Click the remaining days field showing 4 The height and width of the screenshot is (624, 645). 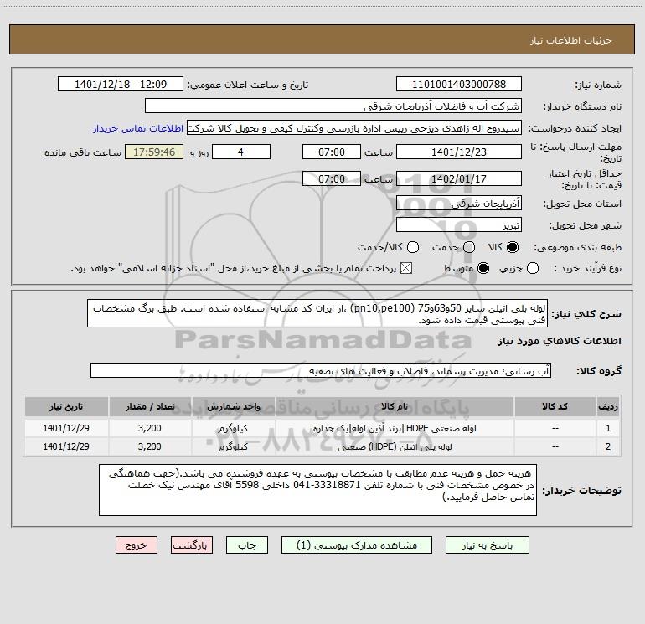[241, 152]
